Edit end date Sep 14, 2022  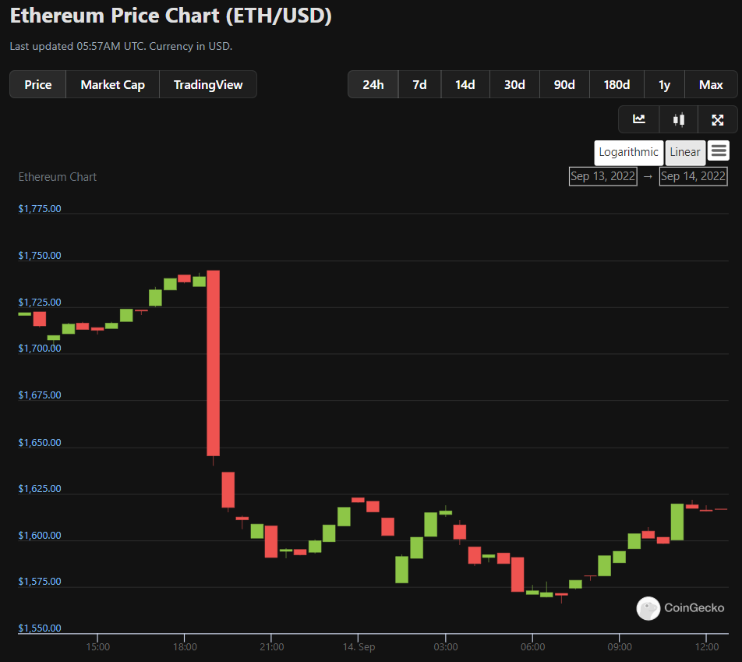[x=693, y=176]
